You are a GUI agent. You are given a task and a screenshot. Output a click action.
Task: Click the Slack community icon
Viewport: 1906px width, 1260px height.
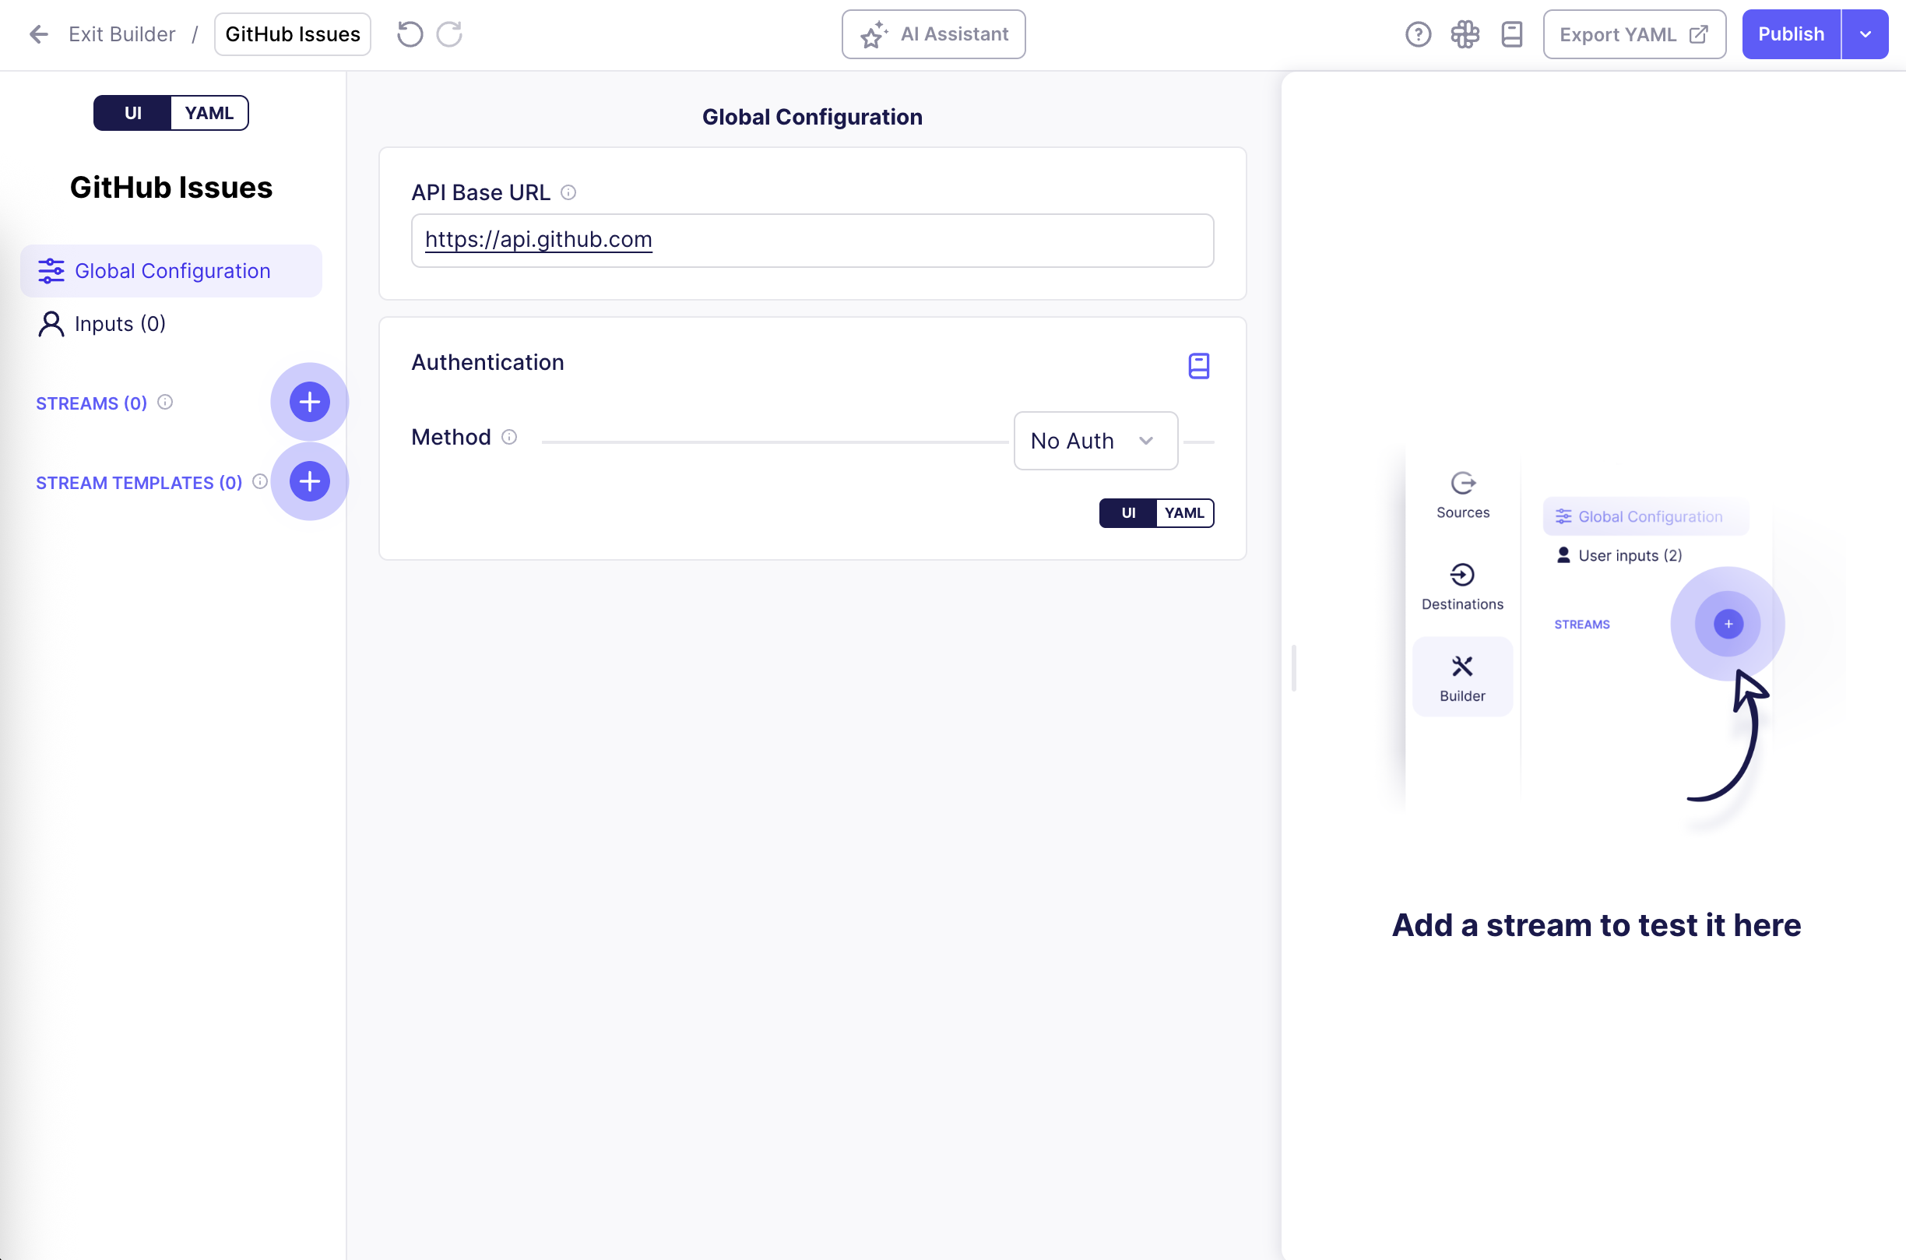click(1465, 34)
